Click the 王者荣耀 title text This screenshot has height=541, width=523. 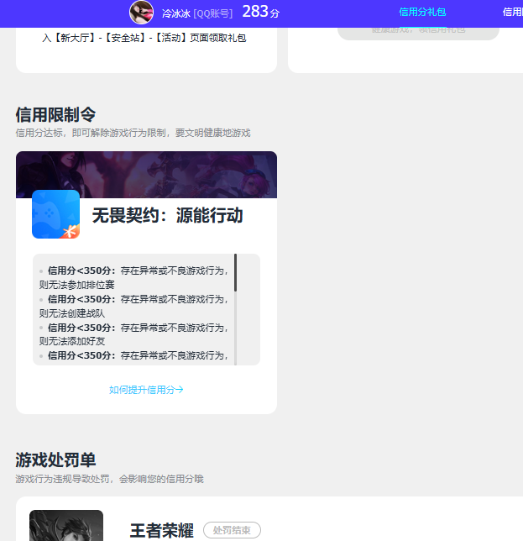pyautogui.click(x=161, y=530)
